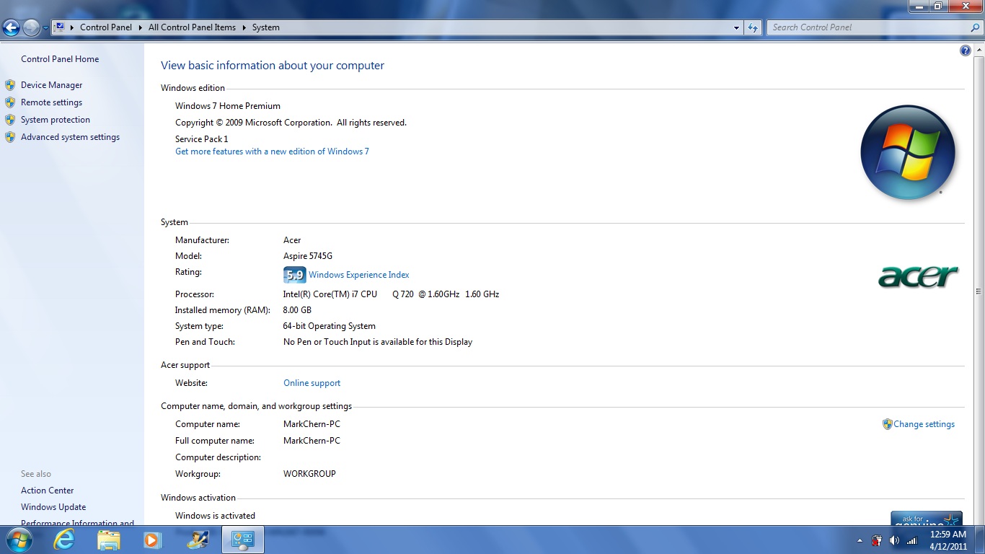Go back using the Back arrow button
Viewport: 985px width, 554px height.
click(x=12, y=27)
